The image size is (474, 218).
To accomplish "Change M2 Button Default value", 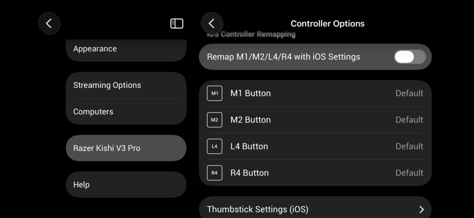I will [x=409, y=120].
